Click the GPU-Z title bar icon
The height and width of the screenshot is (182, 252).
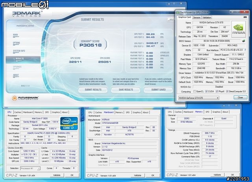(178, 12)
